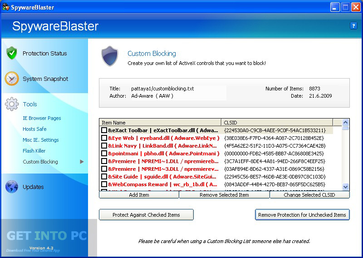The image size is (363, 258).
Task: Open Misc IE. Settings tool
Action: 41,140
